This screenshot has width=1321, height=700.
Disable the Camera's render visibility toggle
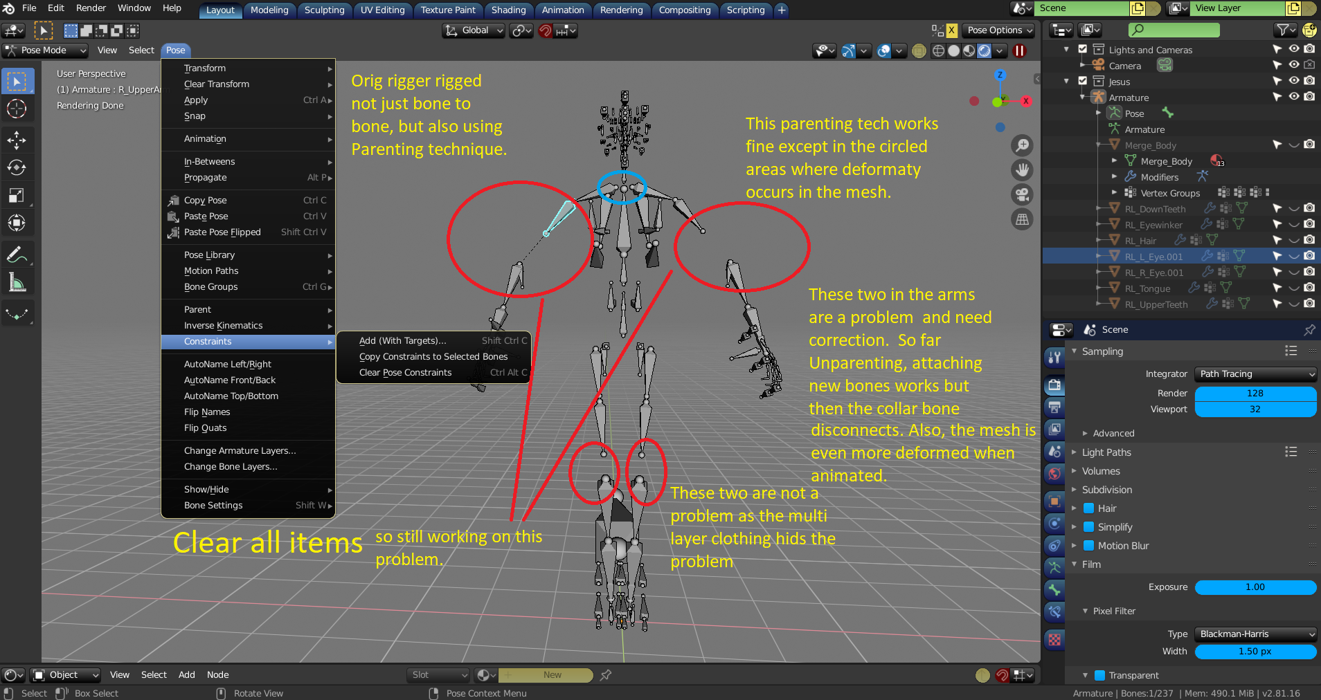1309,65
